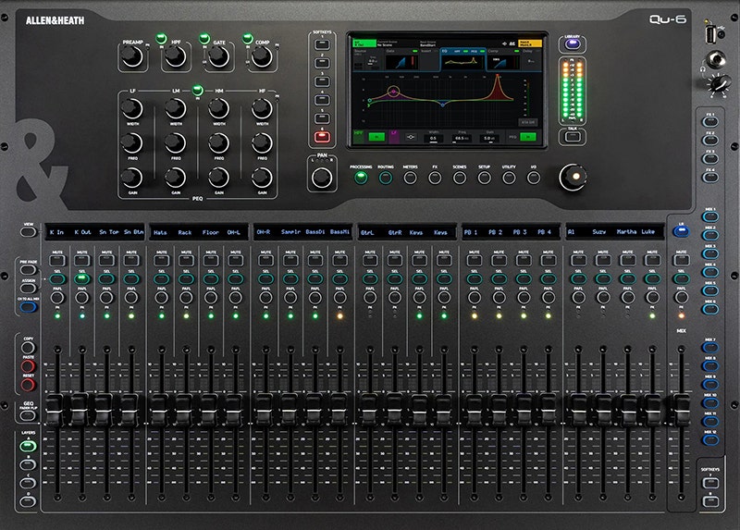Open the Scenes screen key
This screenshot has width=740, height=530.
(460, 178)
